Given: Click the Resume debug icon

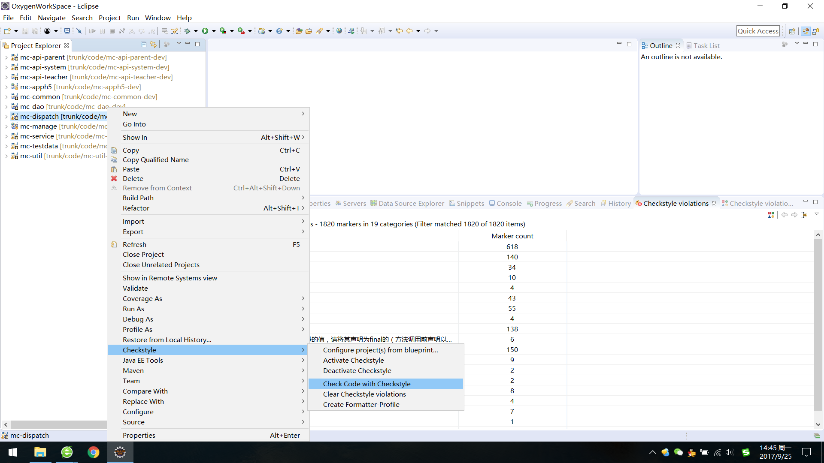Looking at the screenshot, I should point(92,31).
